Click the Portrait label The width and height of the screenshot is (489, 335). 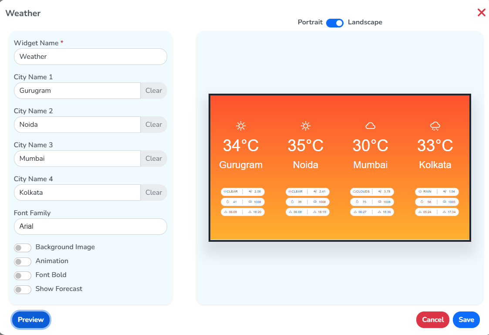(x=310, y=22)
